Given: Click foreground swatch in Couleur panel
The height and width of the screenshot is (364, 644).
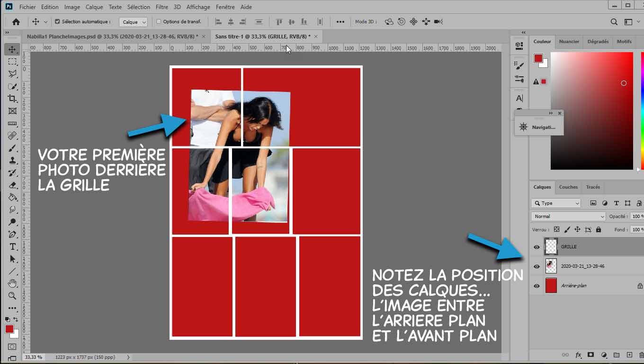Looking at the screenshot, I should click(538, 58).
